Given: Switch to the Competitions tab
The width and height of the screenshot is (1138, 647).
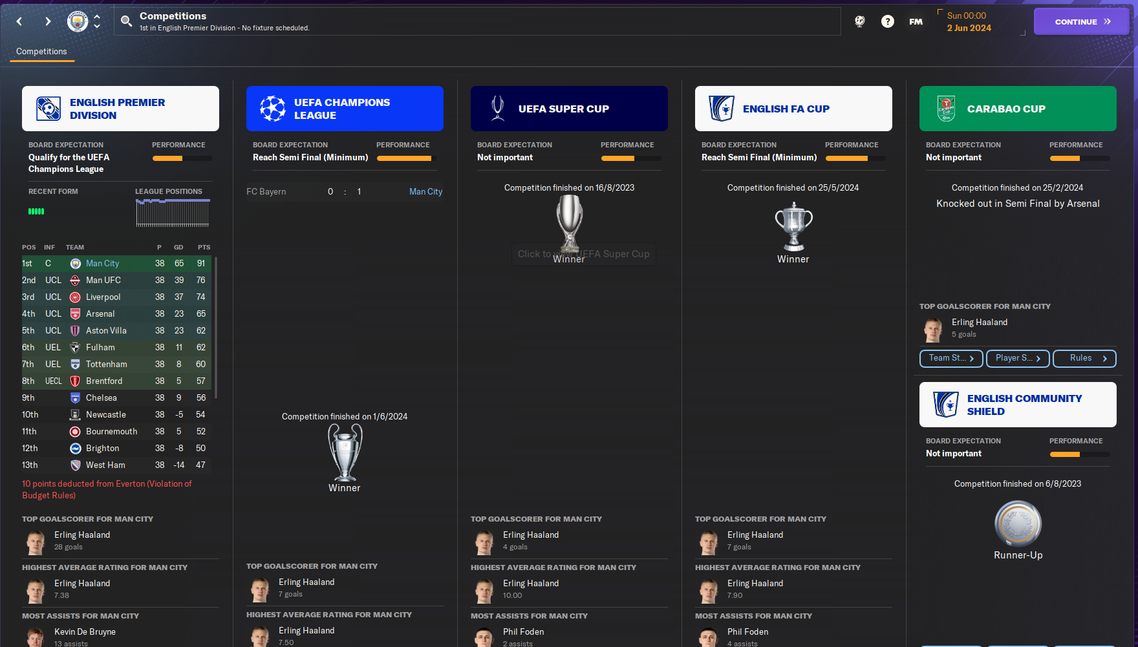Looking at the screenshot, I should 41,52.
